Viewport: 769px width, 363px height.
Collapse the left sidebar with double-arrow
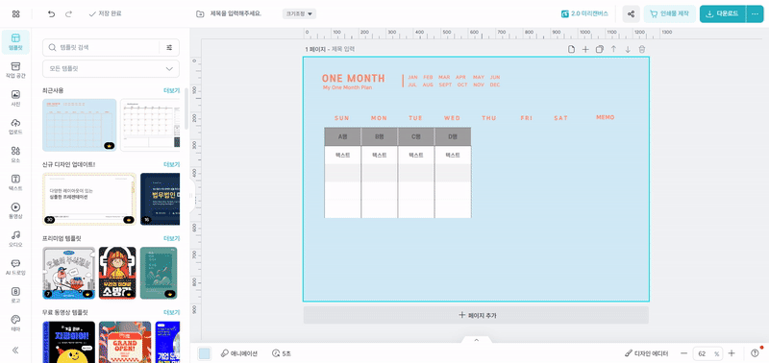click(x=15, y=350)
